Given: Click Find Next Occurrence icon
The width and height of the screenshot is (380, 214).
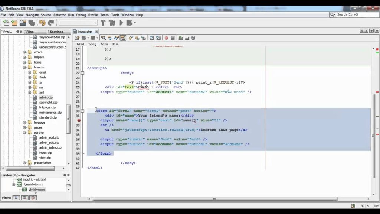Looking at the screenshot, I should pos(117,38).
